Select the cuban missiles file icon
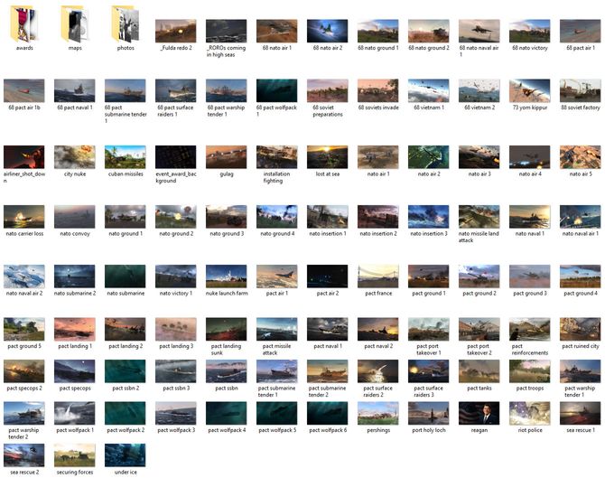This screenshot has height=478, width=605. [126, 157]
